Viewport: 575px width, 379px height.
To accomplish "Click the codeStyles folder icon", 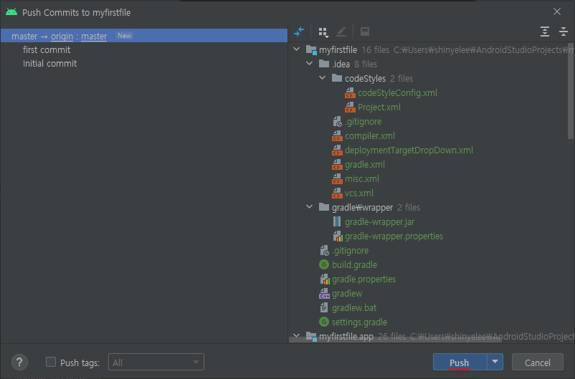I will [x=337, y=78].
